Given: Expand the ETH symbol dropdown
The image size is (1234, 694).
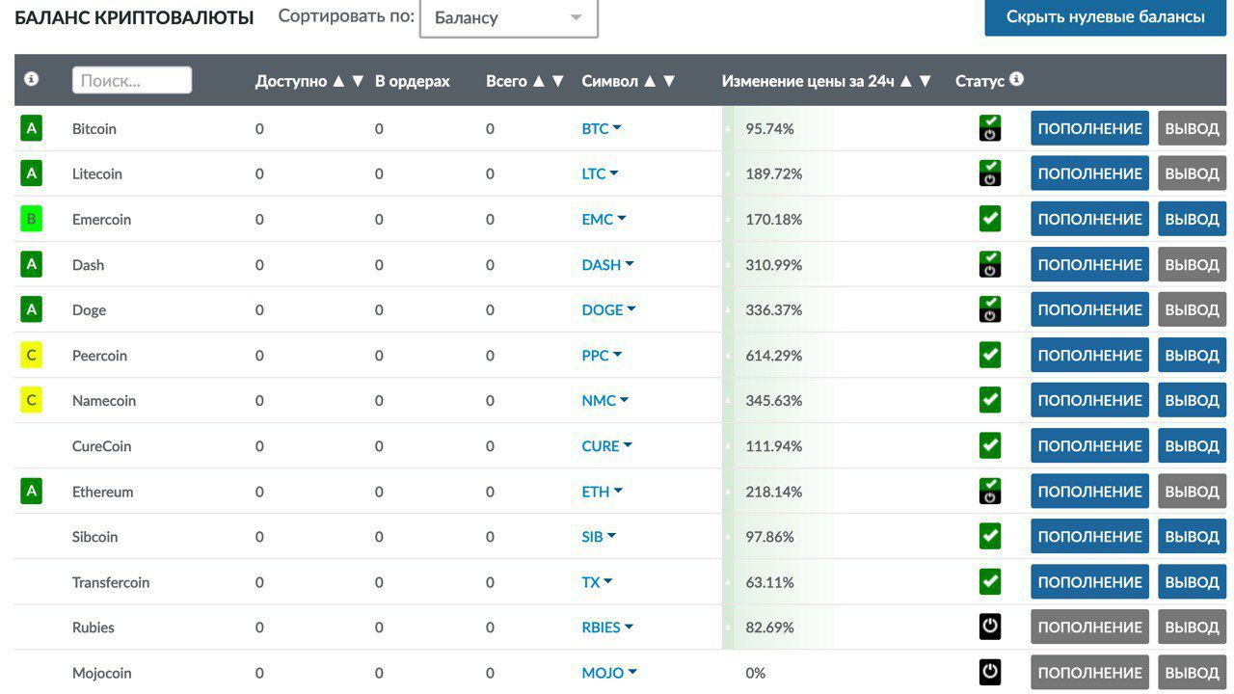Looking at the screenshot, I should [x=603, y=491].
